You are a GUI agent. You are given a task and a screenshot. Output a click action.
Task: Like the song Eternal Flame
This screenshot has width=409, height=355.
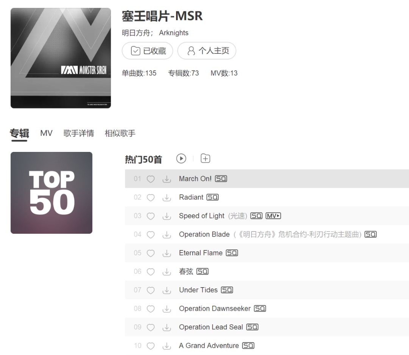tap(150, 253)
